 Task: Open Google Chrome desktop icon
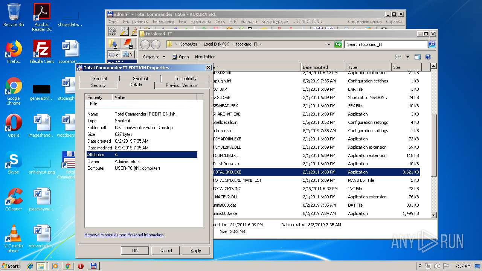tap(14, 91)
